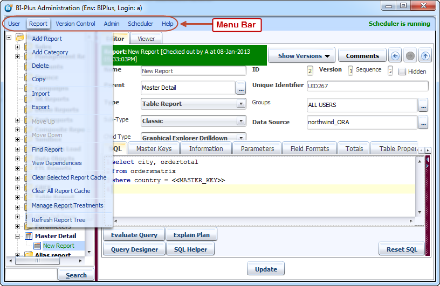The height and width of the screenshot is (286, 440).
Task: Click the Unique Identifier text field
Action: point(367,86)
